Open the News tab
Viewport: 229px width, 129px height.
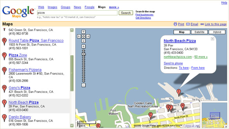click(x=77, y=7)
